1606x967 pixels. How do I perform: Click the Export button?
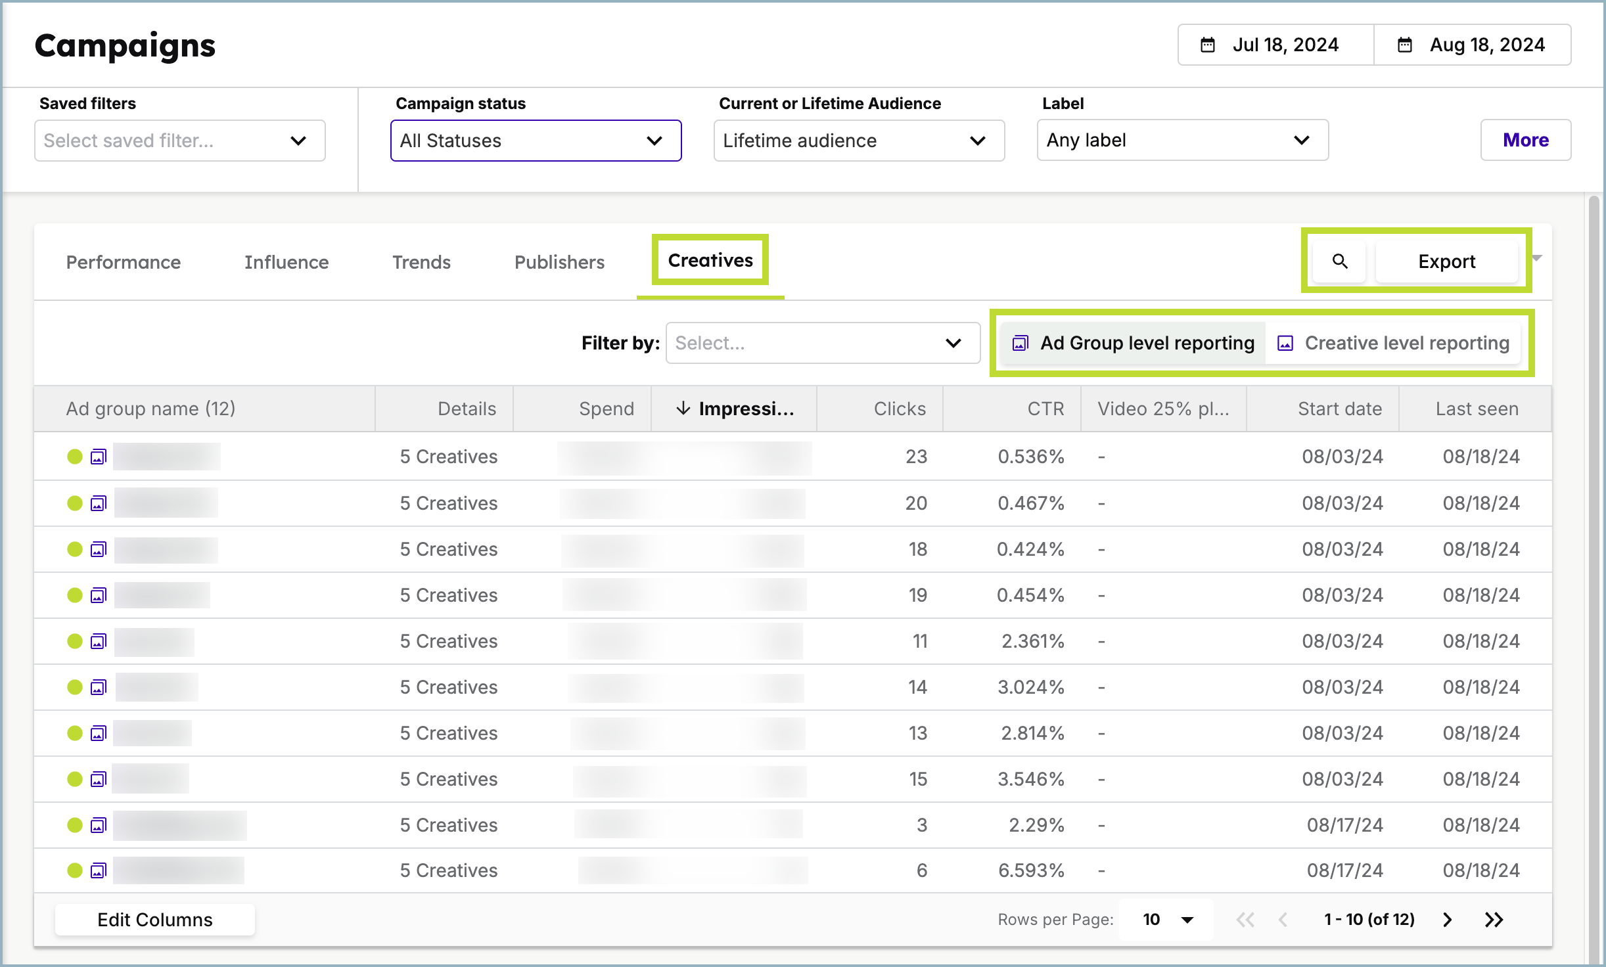pos(1447,261)
